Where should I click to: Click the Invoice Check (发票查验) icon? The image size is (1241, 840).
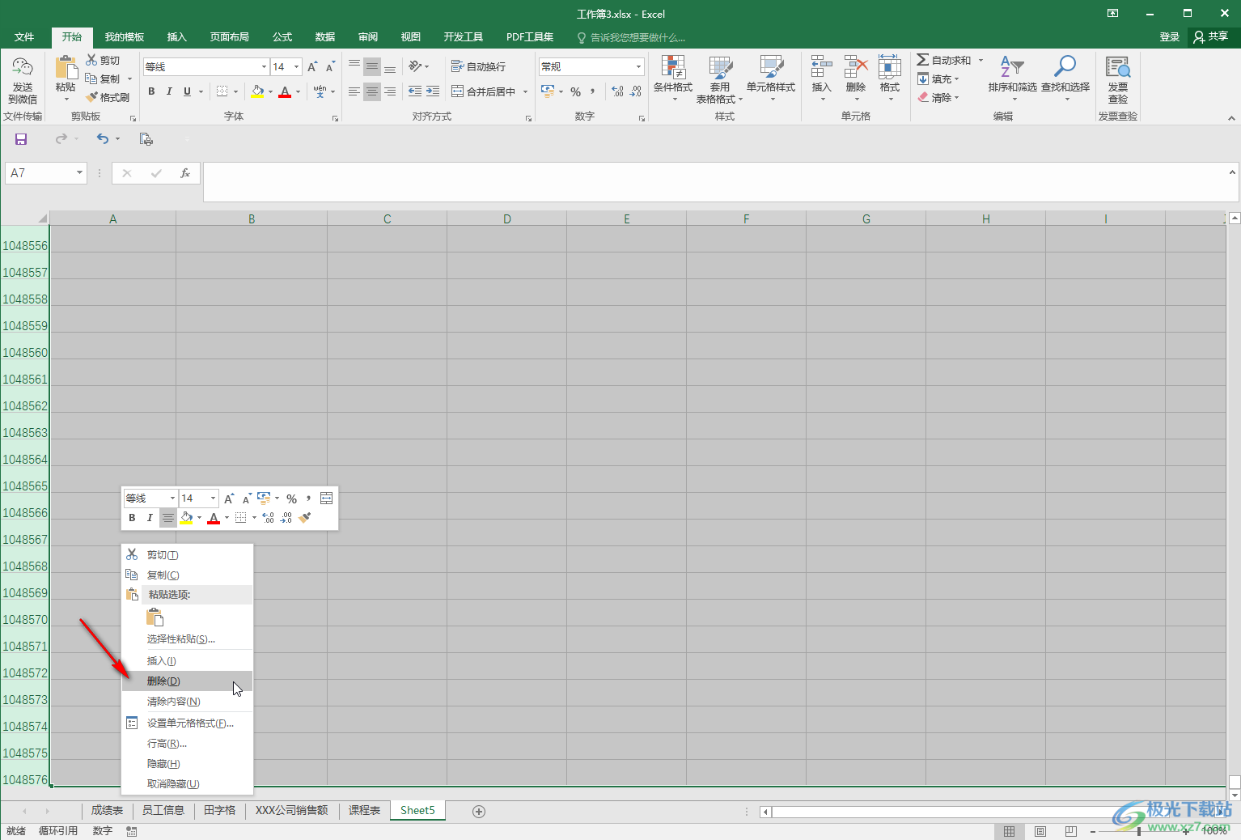(x=1118, y=68)
